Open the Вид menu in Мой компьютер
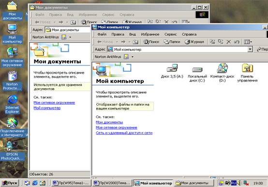This screenshot has height=187, width=268. pos(133,34)
